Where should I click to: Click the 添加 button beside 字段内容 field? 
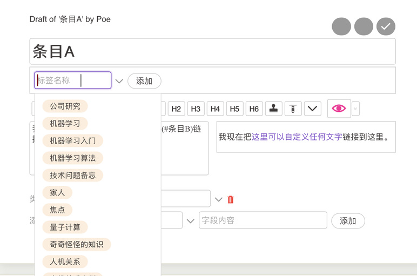[348, 221]
